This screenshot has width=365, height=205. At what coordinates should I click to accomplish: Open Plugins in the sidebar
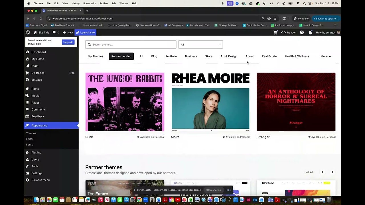coord(36,153)
